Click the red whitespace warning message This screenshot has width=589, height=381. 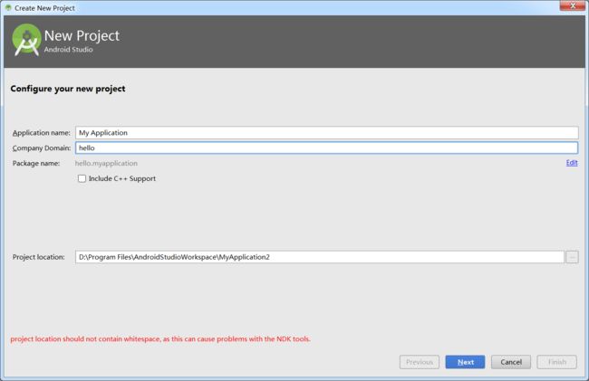tap(160, 339)
